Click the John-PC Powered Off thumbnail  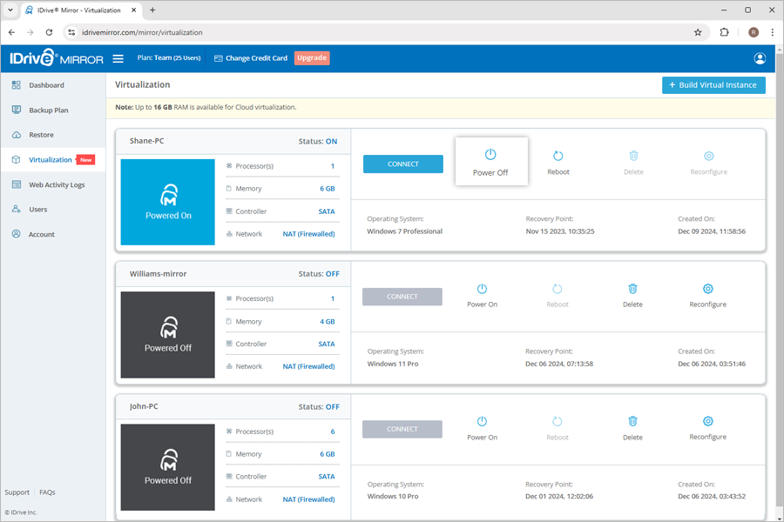click(x=168, y=467)
